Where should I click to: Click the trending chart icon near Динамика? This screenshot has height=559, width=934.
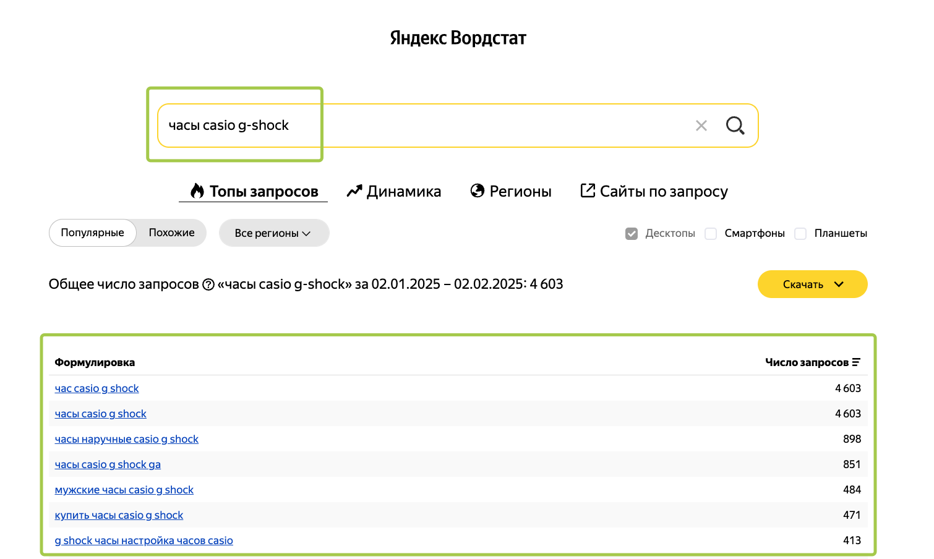(353, 191)
